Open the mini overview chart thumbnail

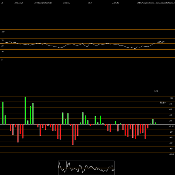86,168
